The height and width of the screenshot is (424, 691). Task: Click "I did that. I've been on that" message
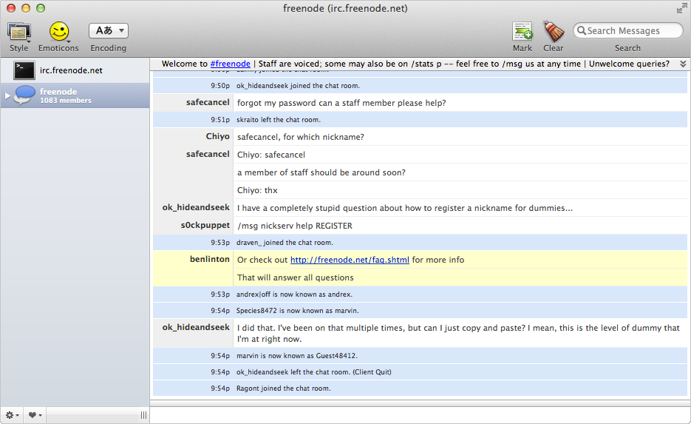(x=458, y=334)
